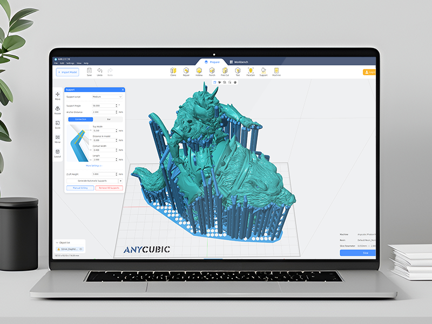Image resolution: width=432 pixels, height=324 pixels.
Task: Select the Punch tool
Action: [212, 72]
